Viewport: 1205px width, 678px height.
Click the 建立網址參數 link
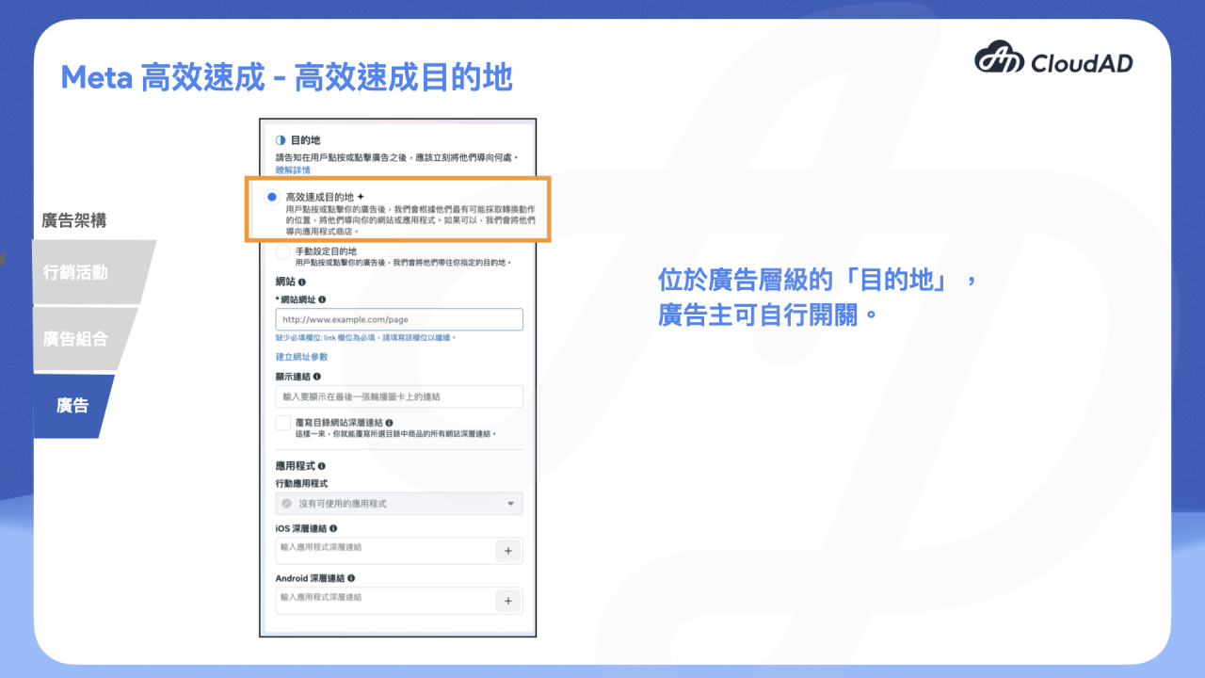[301, 357]
